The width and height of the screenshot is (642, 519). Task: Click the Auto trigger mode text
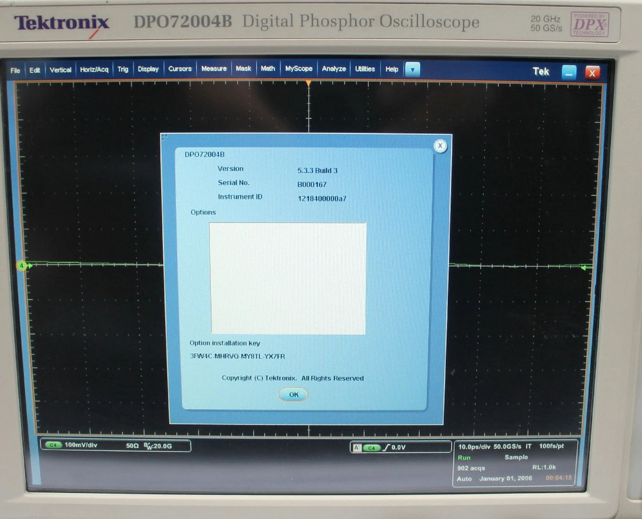tap(464, 478)
